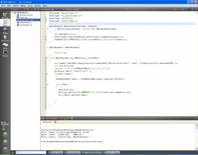
Task: Click the code editor vertical scrollbar top arrow
Action: point(197,13)
